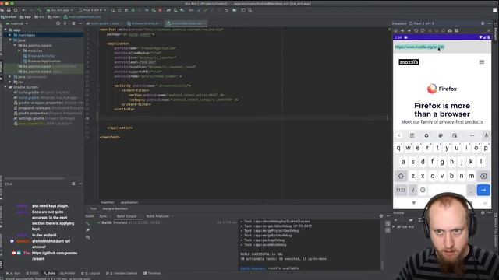This screenshot has height=280, width=499.
Task: Click the AndroidManifest.xml breadcrumb in the navigation bar
Action: pos(82,16)
